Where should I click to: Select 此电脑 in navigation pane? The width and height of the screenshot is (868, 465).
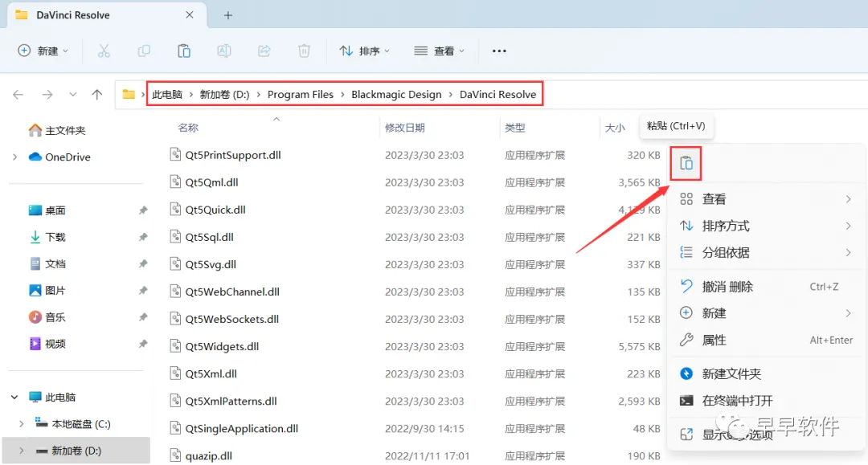click(x=52, y=397)
